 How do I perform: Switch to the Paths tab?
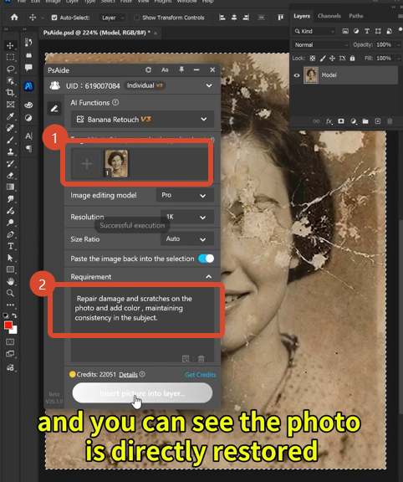[x=355, y=16]
